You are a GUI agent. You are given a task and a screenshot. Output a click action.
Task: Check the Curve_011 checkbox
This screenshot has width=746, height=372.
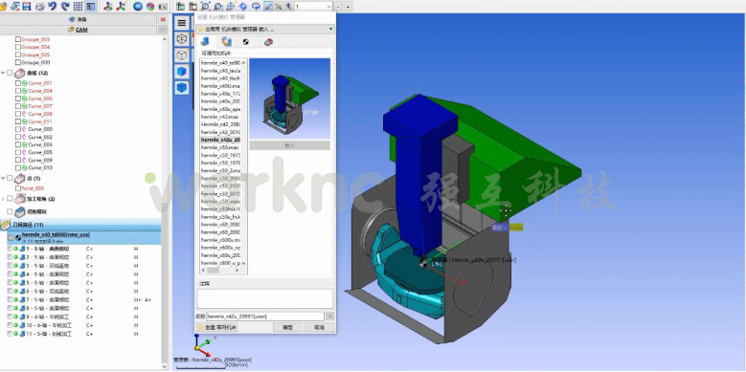point(18,121)
